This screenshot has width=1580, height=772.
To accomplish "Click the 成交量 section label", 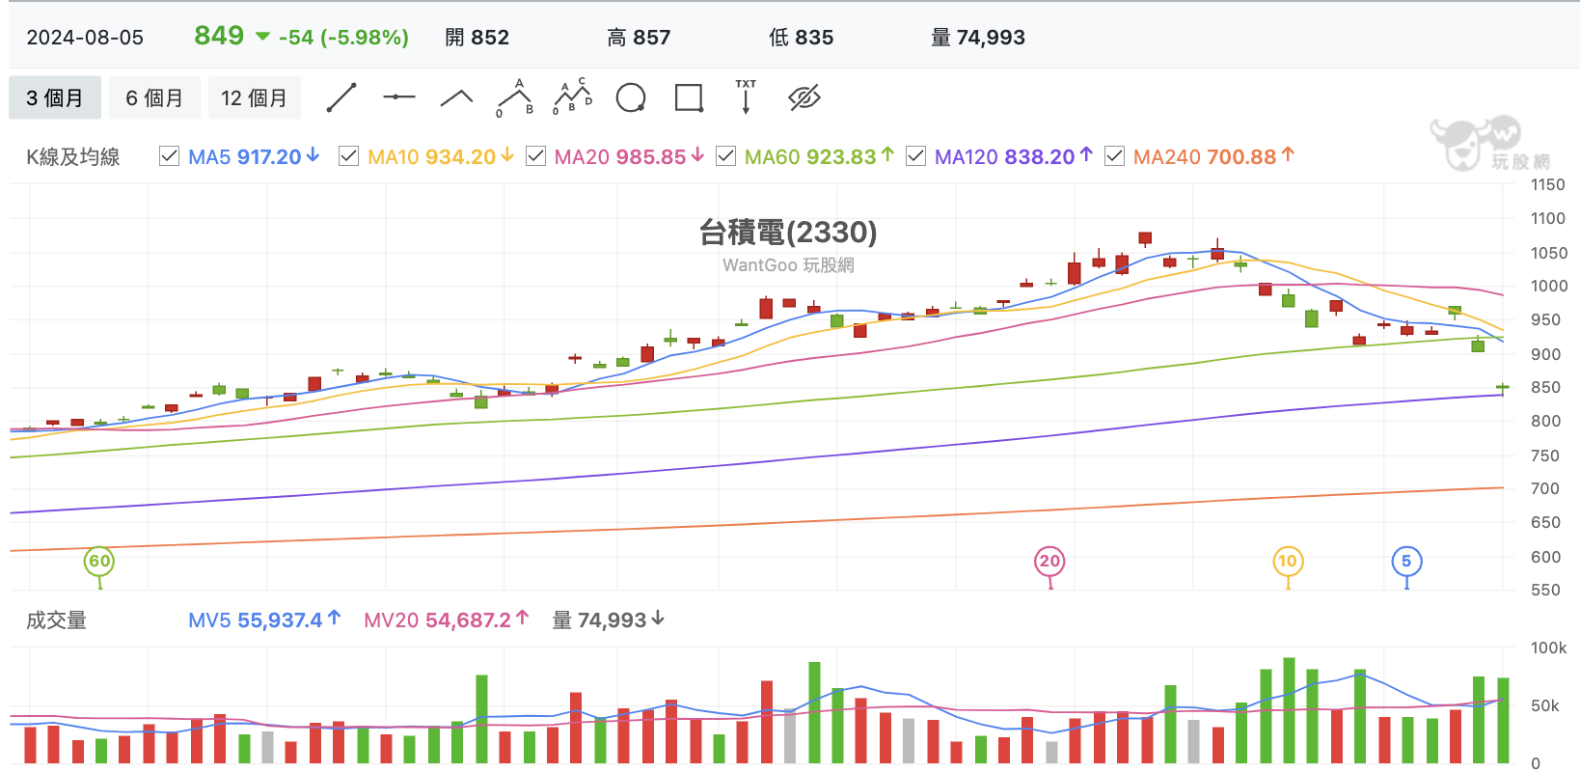I will (x=56, y=620).
